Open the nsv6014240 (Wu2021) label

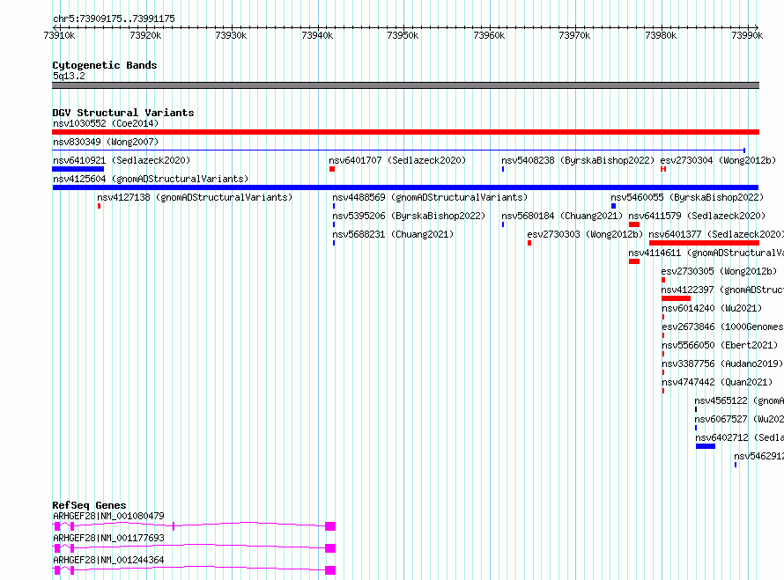pos(712,308)
